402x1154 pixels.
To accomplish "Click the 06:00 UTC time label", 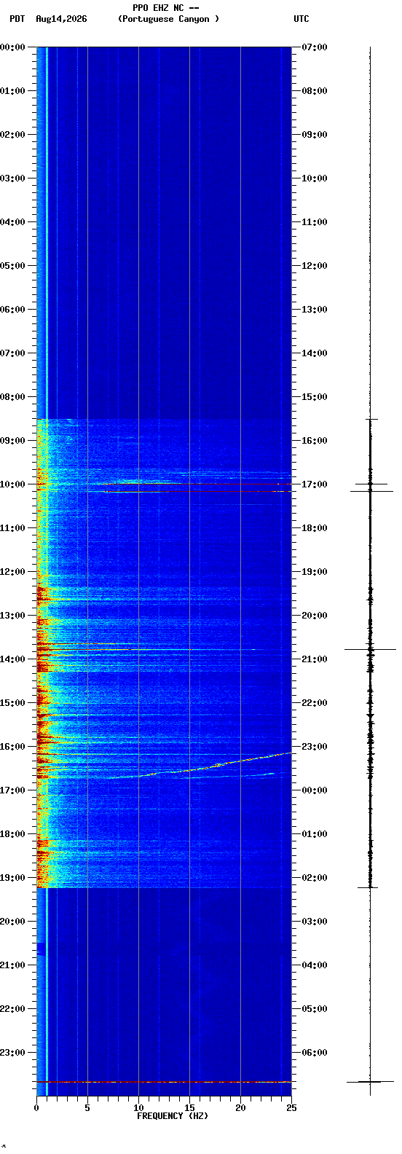I will 315,1053.
